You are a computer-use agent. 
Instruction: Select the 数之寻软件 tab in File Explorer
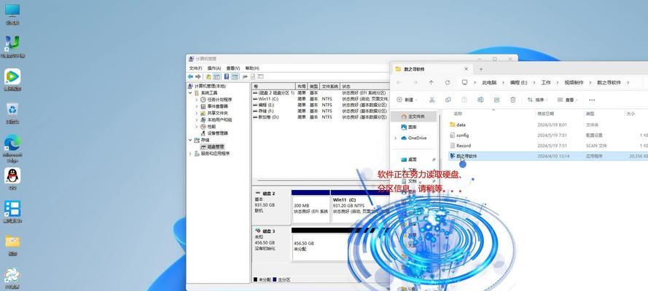coord(432,69)
